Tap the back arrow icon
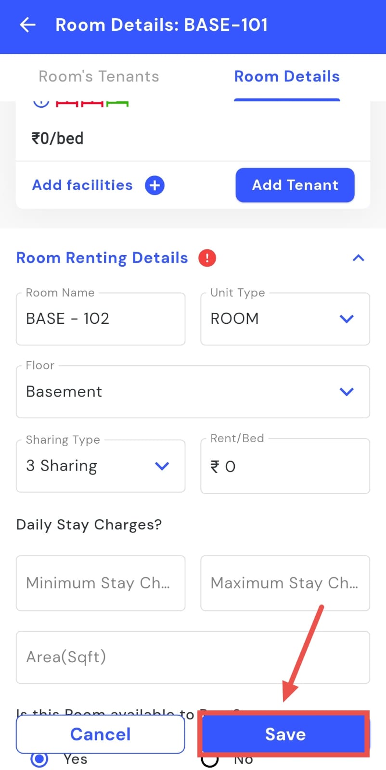Image resolution: width=386 pixels, height=770 pixels. [28, 25]
